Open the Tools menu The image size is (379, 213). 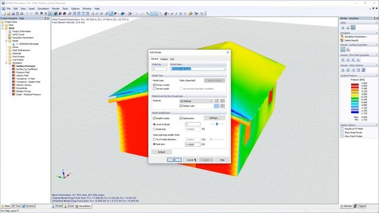[x=65, y=8]
